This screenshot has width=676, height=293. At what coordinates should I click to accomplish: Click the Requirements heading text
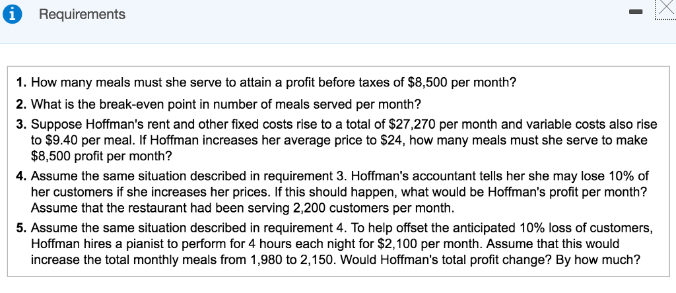tap(82, 15)
